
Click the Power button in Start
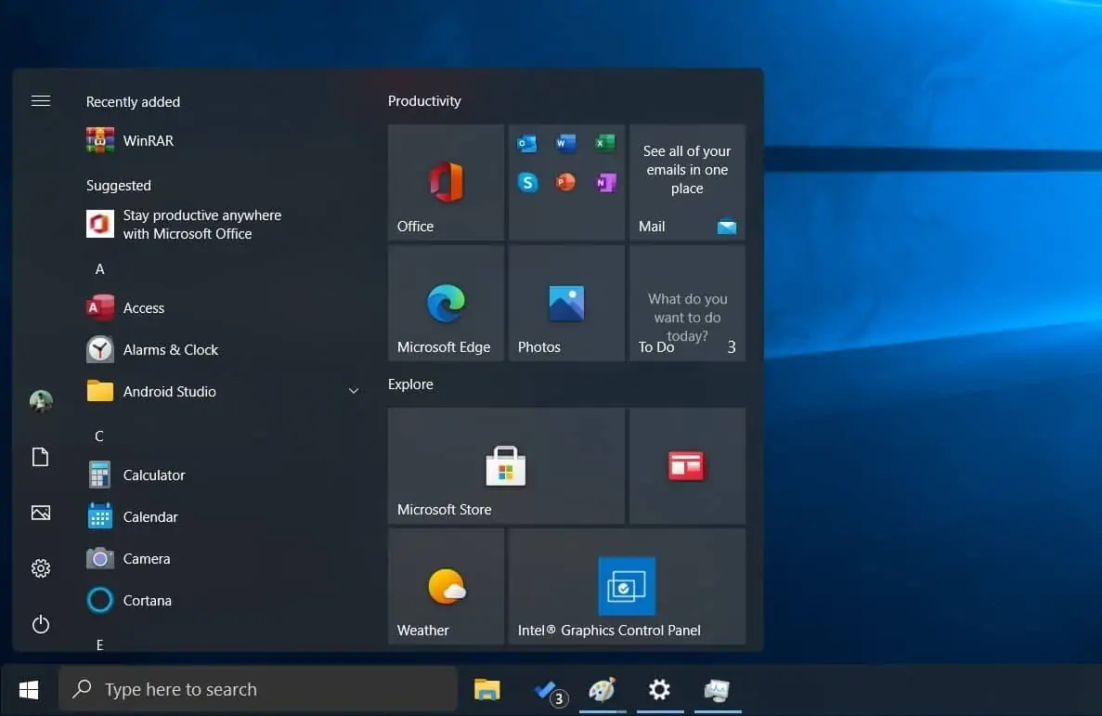click(41, 624)
